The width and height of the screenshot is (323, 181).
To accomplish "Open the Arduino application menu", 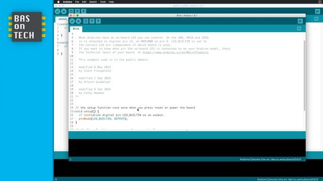I will click(67, 2).
